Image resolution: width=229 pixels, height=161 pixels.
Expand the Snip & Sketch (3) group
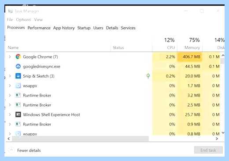tap(10, 76)
